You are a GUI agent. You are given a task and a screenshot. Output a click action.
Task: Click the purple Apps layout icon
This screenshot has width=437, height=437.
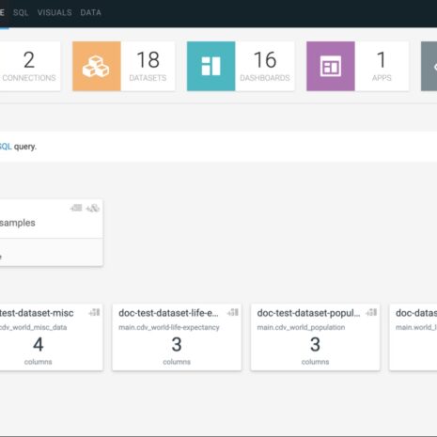coord(331,66)
